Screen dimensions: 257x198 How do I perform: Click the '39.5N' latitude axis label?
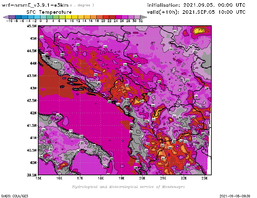(x=32, y=175)
